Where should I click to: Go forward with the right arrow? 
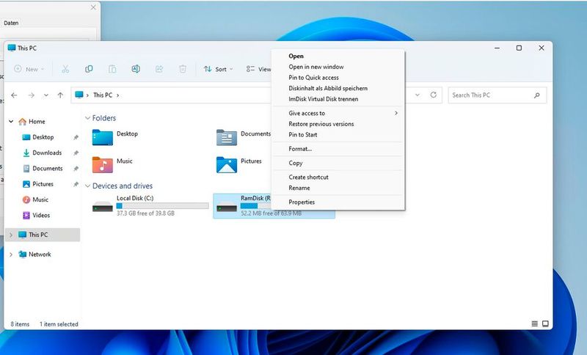[x=31, y=95]
